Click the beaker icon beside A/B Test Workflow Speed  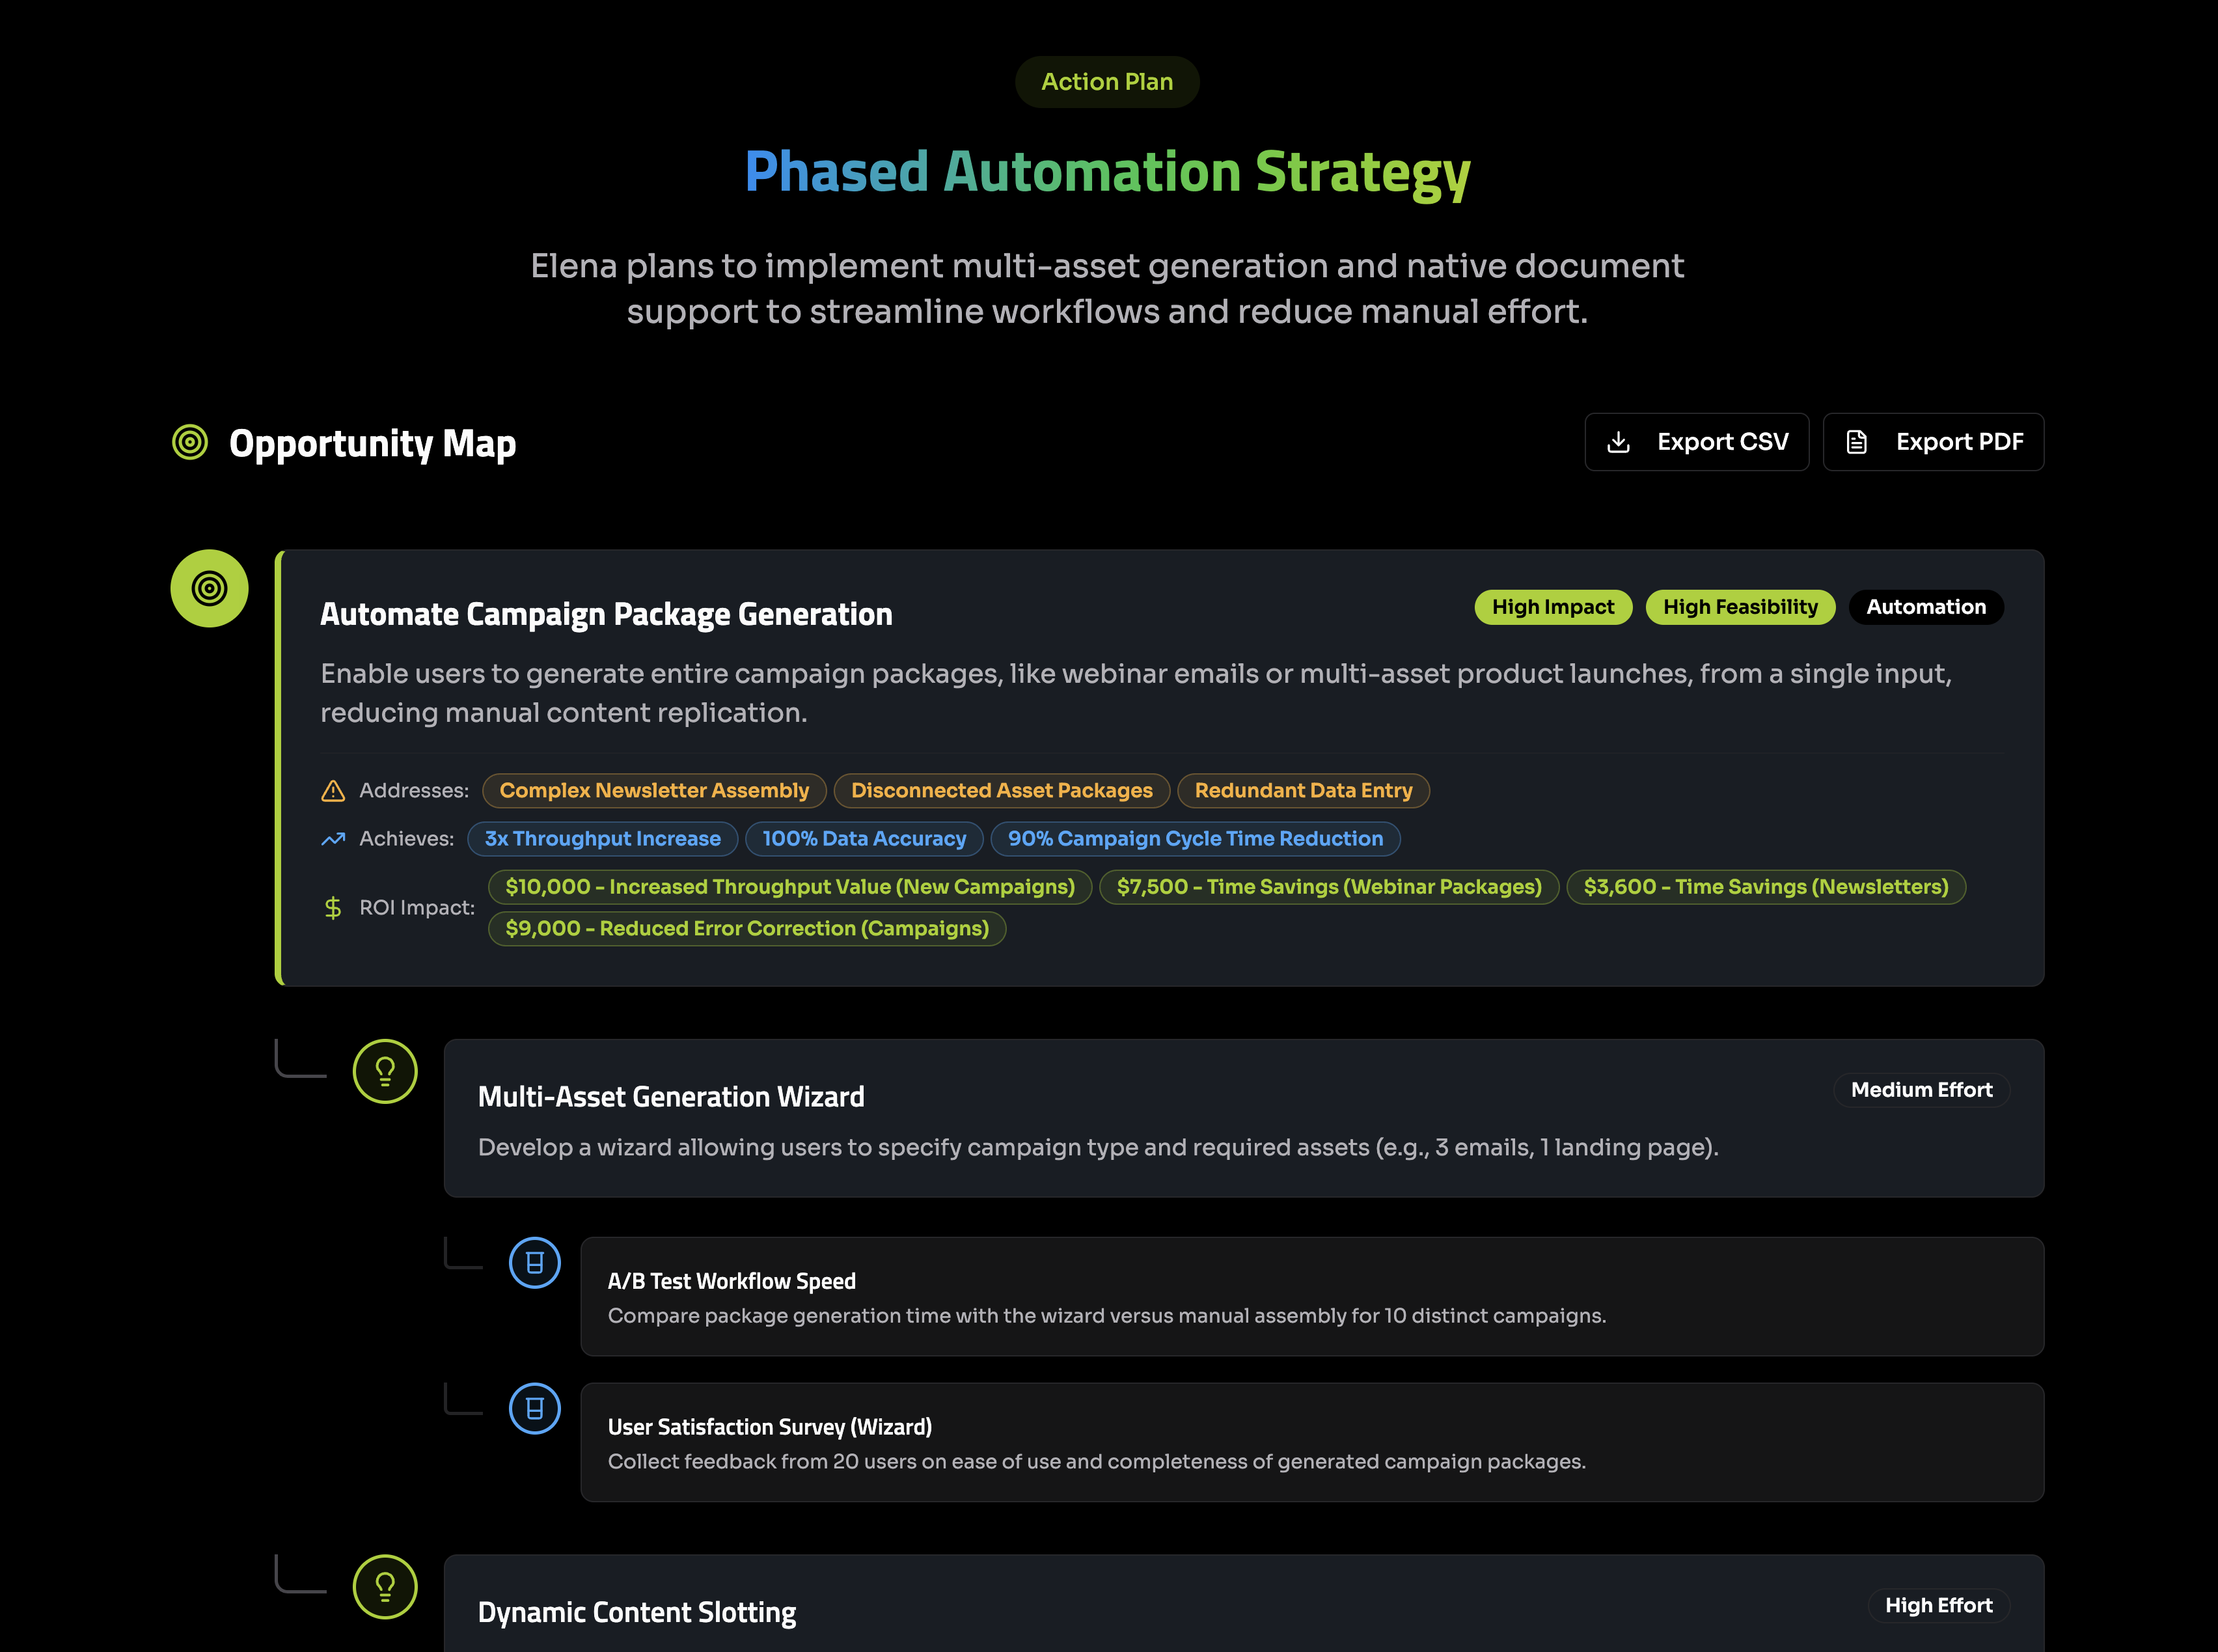pos(535,1262)
